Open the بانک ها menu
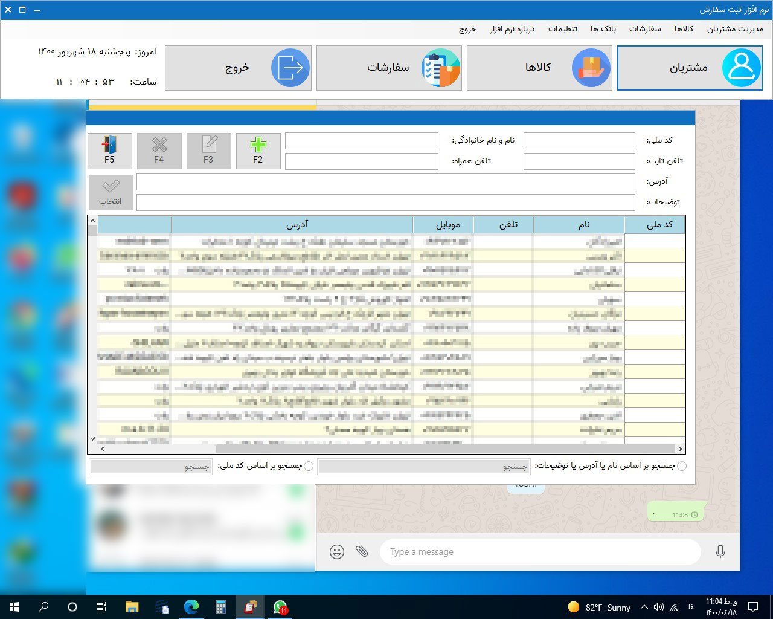The image size is (773, 619). [603, 29]
